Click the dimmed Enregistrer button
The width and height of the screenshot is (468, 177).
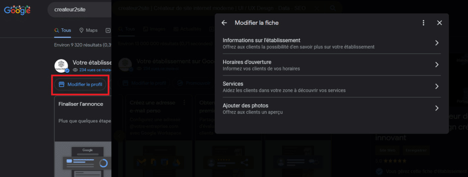416,150
